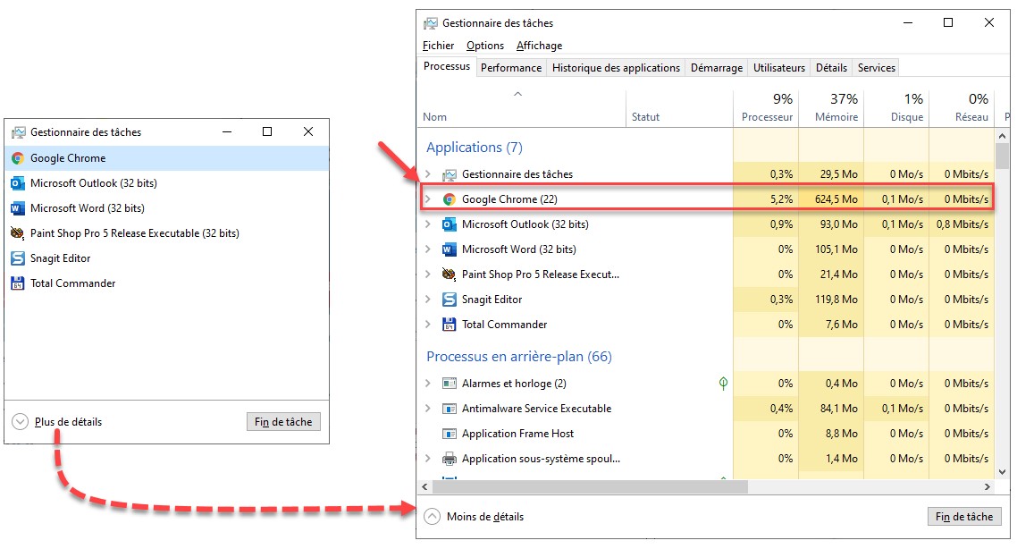This screenshot has height=549, width=1017.
Task: Click Google Chrome icon in detailed process list
Action: 450,199
